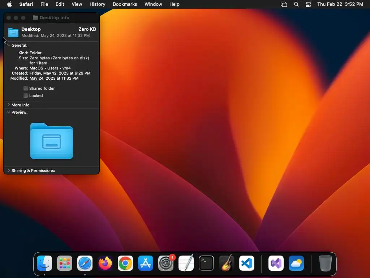Open Launchpad in the Dock

pos(65,263)
